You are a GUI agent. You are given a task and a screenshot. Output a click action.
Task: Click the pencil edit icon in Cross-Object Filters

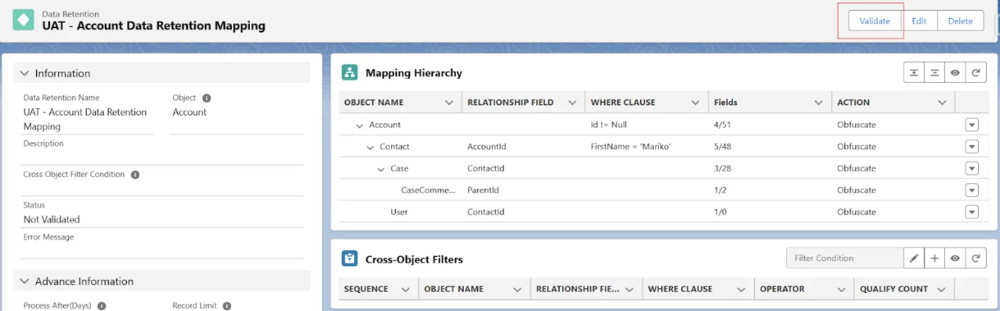tap(914, 258)
